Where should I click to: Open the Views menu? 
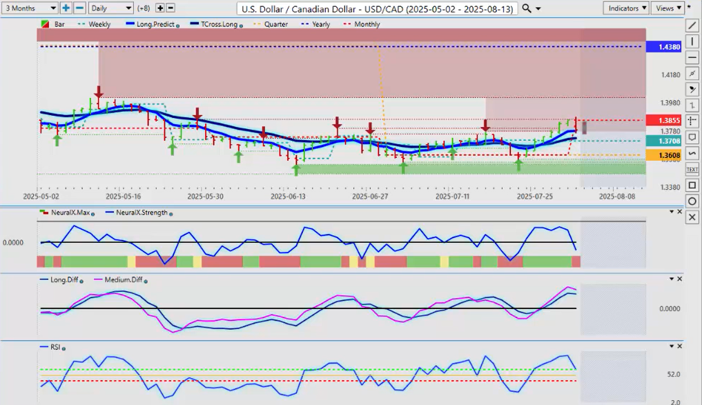coord(667,8)
